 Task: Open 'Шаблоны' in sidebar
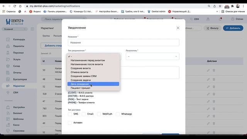pyautogui.click(x=18, y=119)
